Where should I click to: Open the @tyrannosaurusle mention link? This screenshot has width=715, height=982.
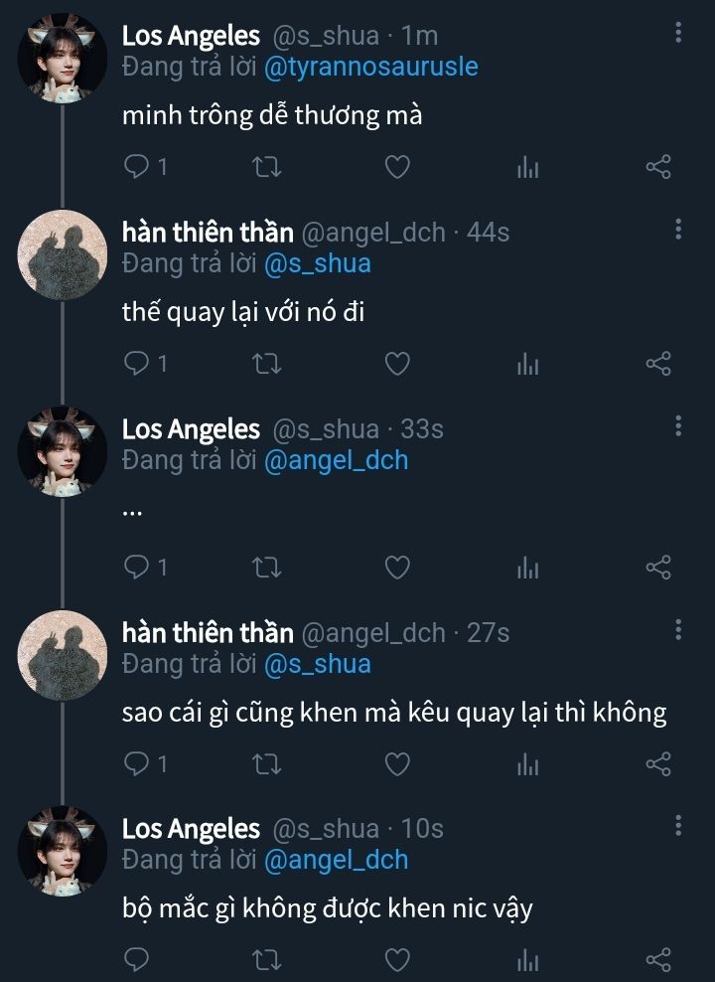tap(370, 67)
